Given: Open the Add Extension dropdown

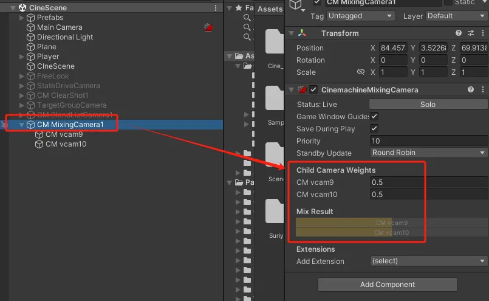Looking at the screenshot, I should pyautogui.click(x=429, y=261).
